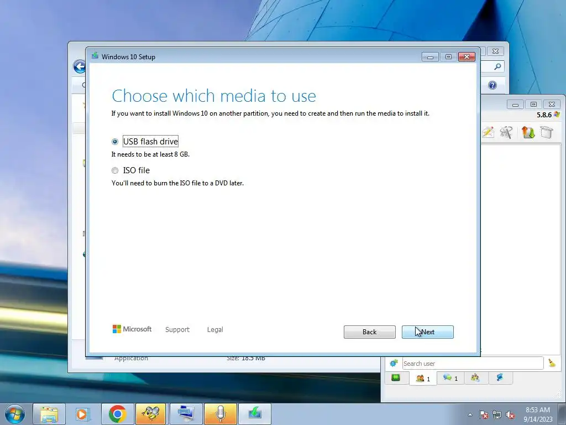
Task: Open Windows Media Player from the taskbar
Action: pos(83,414)
